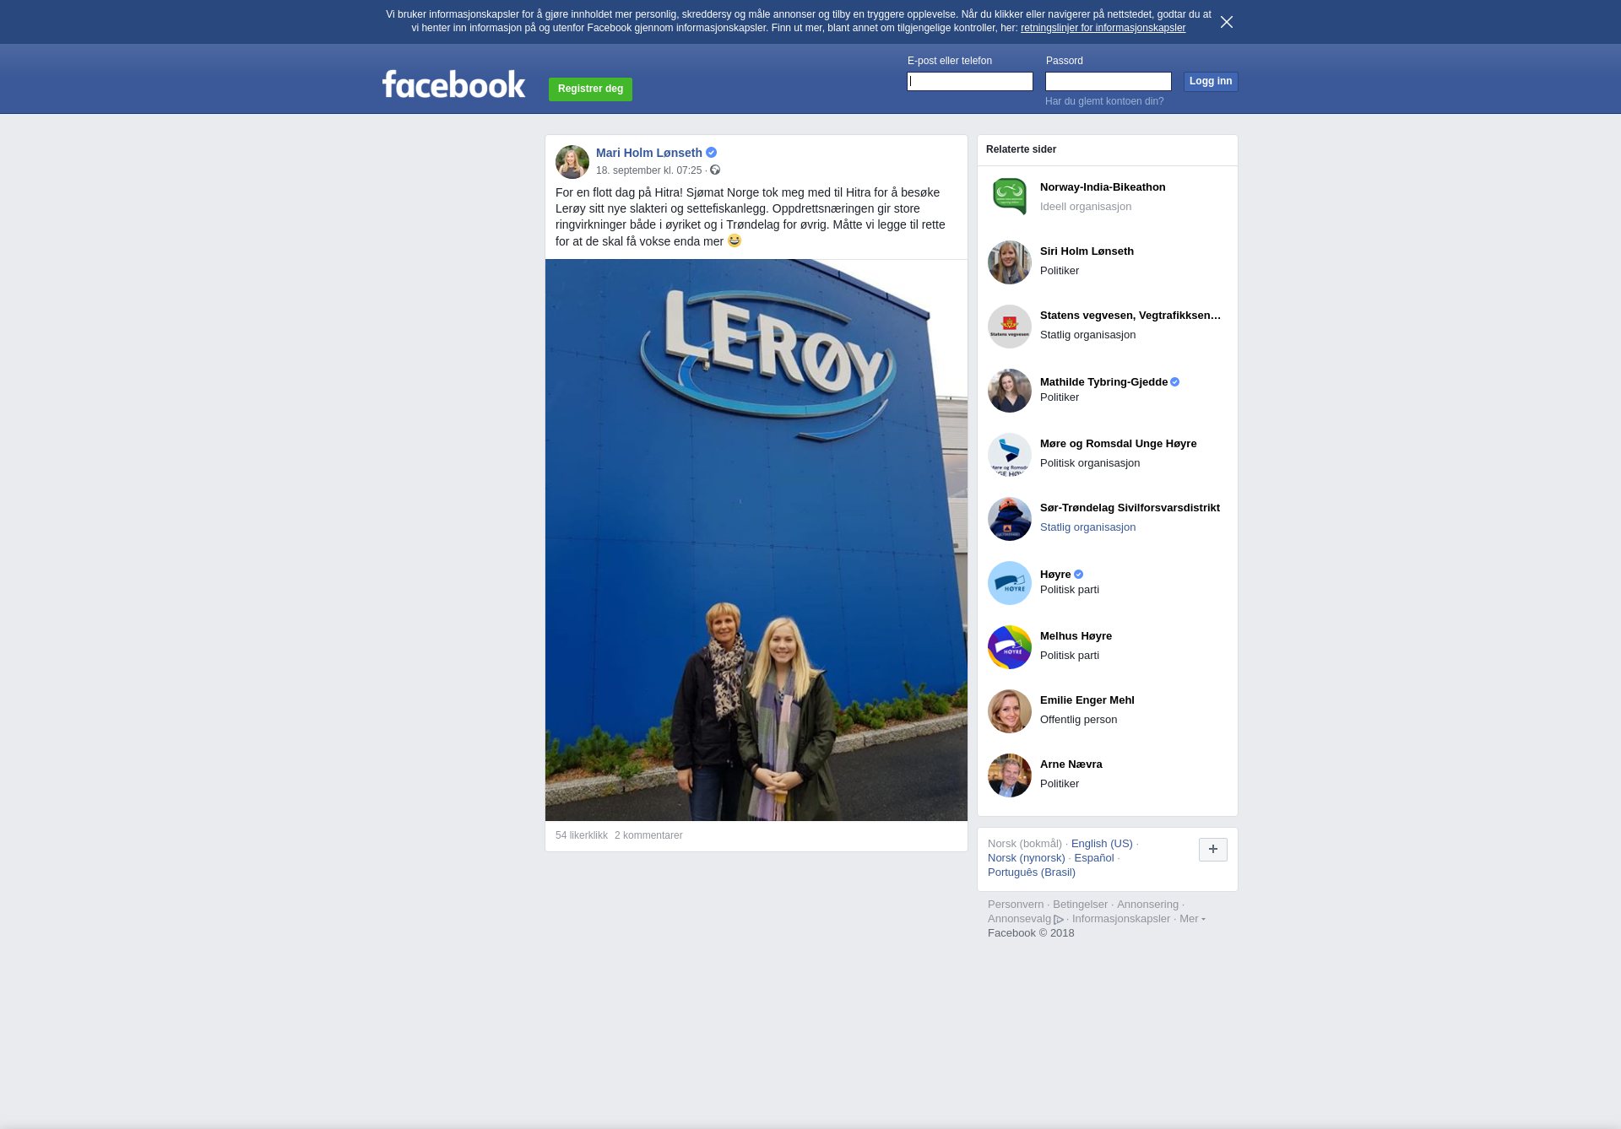Click the AdChoices triangle icon next to Annonsevalg
The width and height of the screenshot is (1621, 1129).
(1059, 920)
